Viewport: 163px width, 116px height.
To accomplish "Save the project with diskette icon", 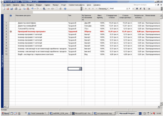I will point(12,9).
